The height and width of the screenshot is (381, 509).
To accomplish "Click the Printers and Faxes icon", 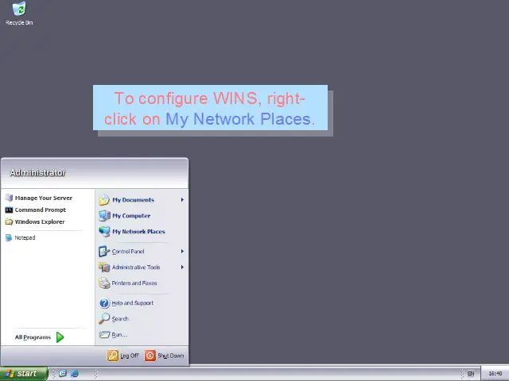I will 104,283.
